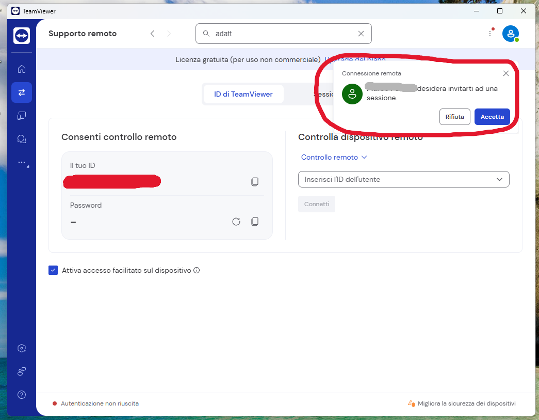The width and height of the screenshot is (539, 420).
Task: Open the vertical three-dot notifications menu
Action: coord(490,34)
